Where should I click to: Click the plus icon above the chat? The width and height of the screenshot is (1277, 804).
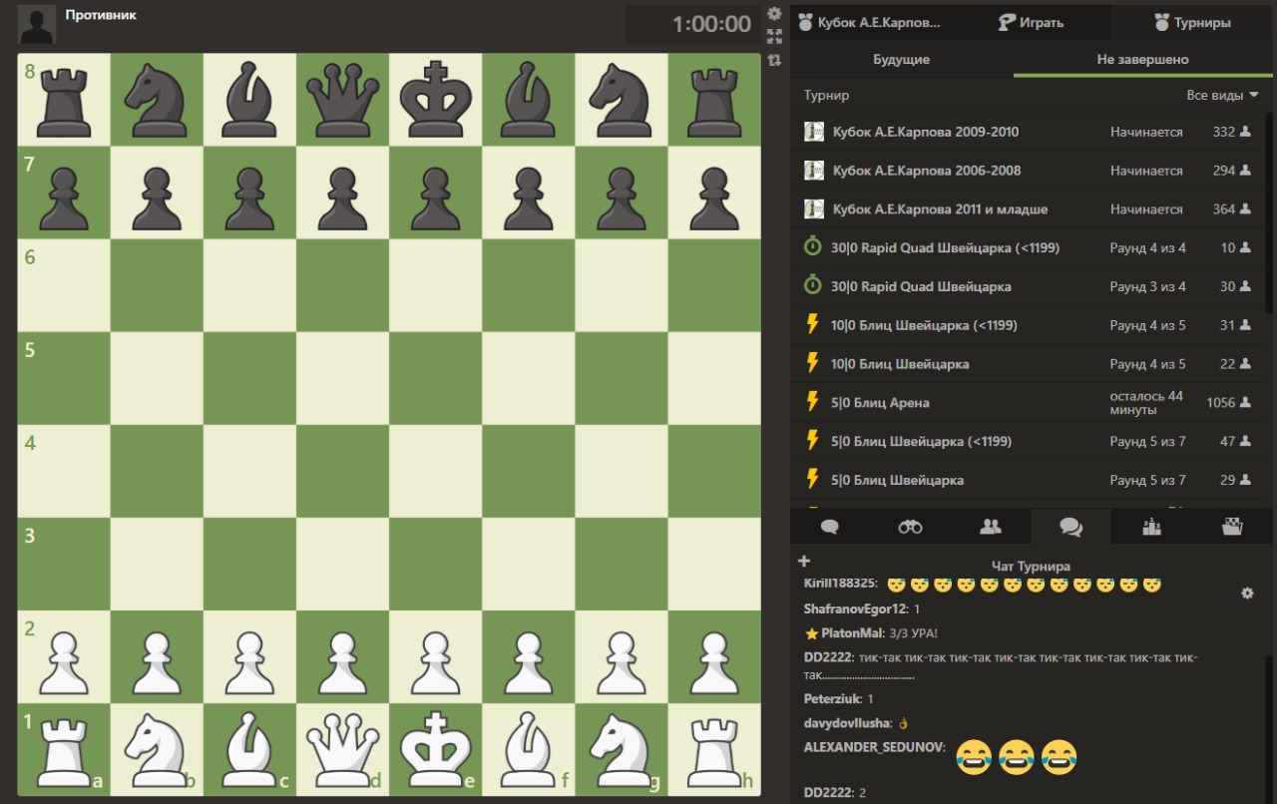pos(805,562)
